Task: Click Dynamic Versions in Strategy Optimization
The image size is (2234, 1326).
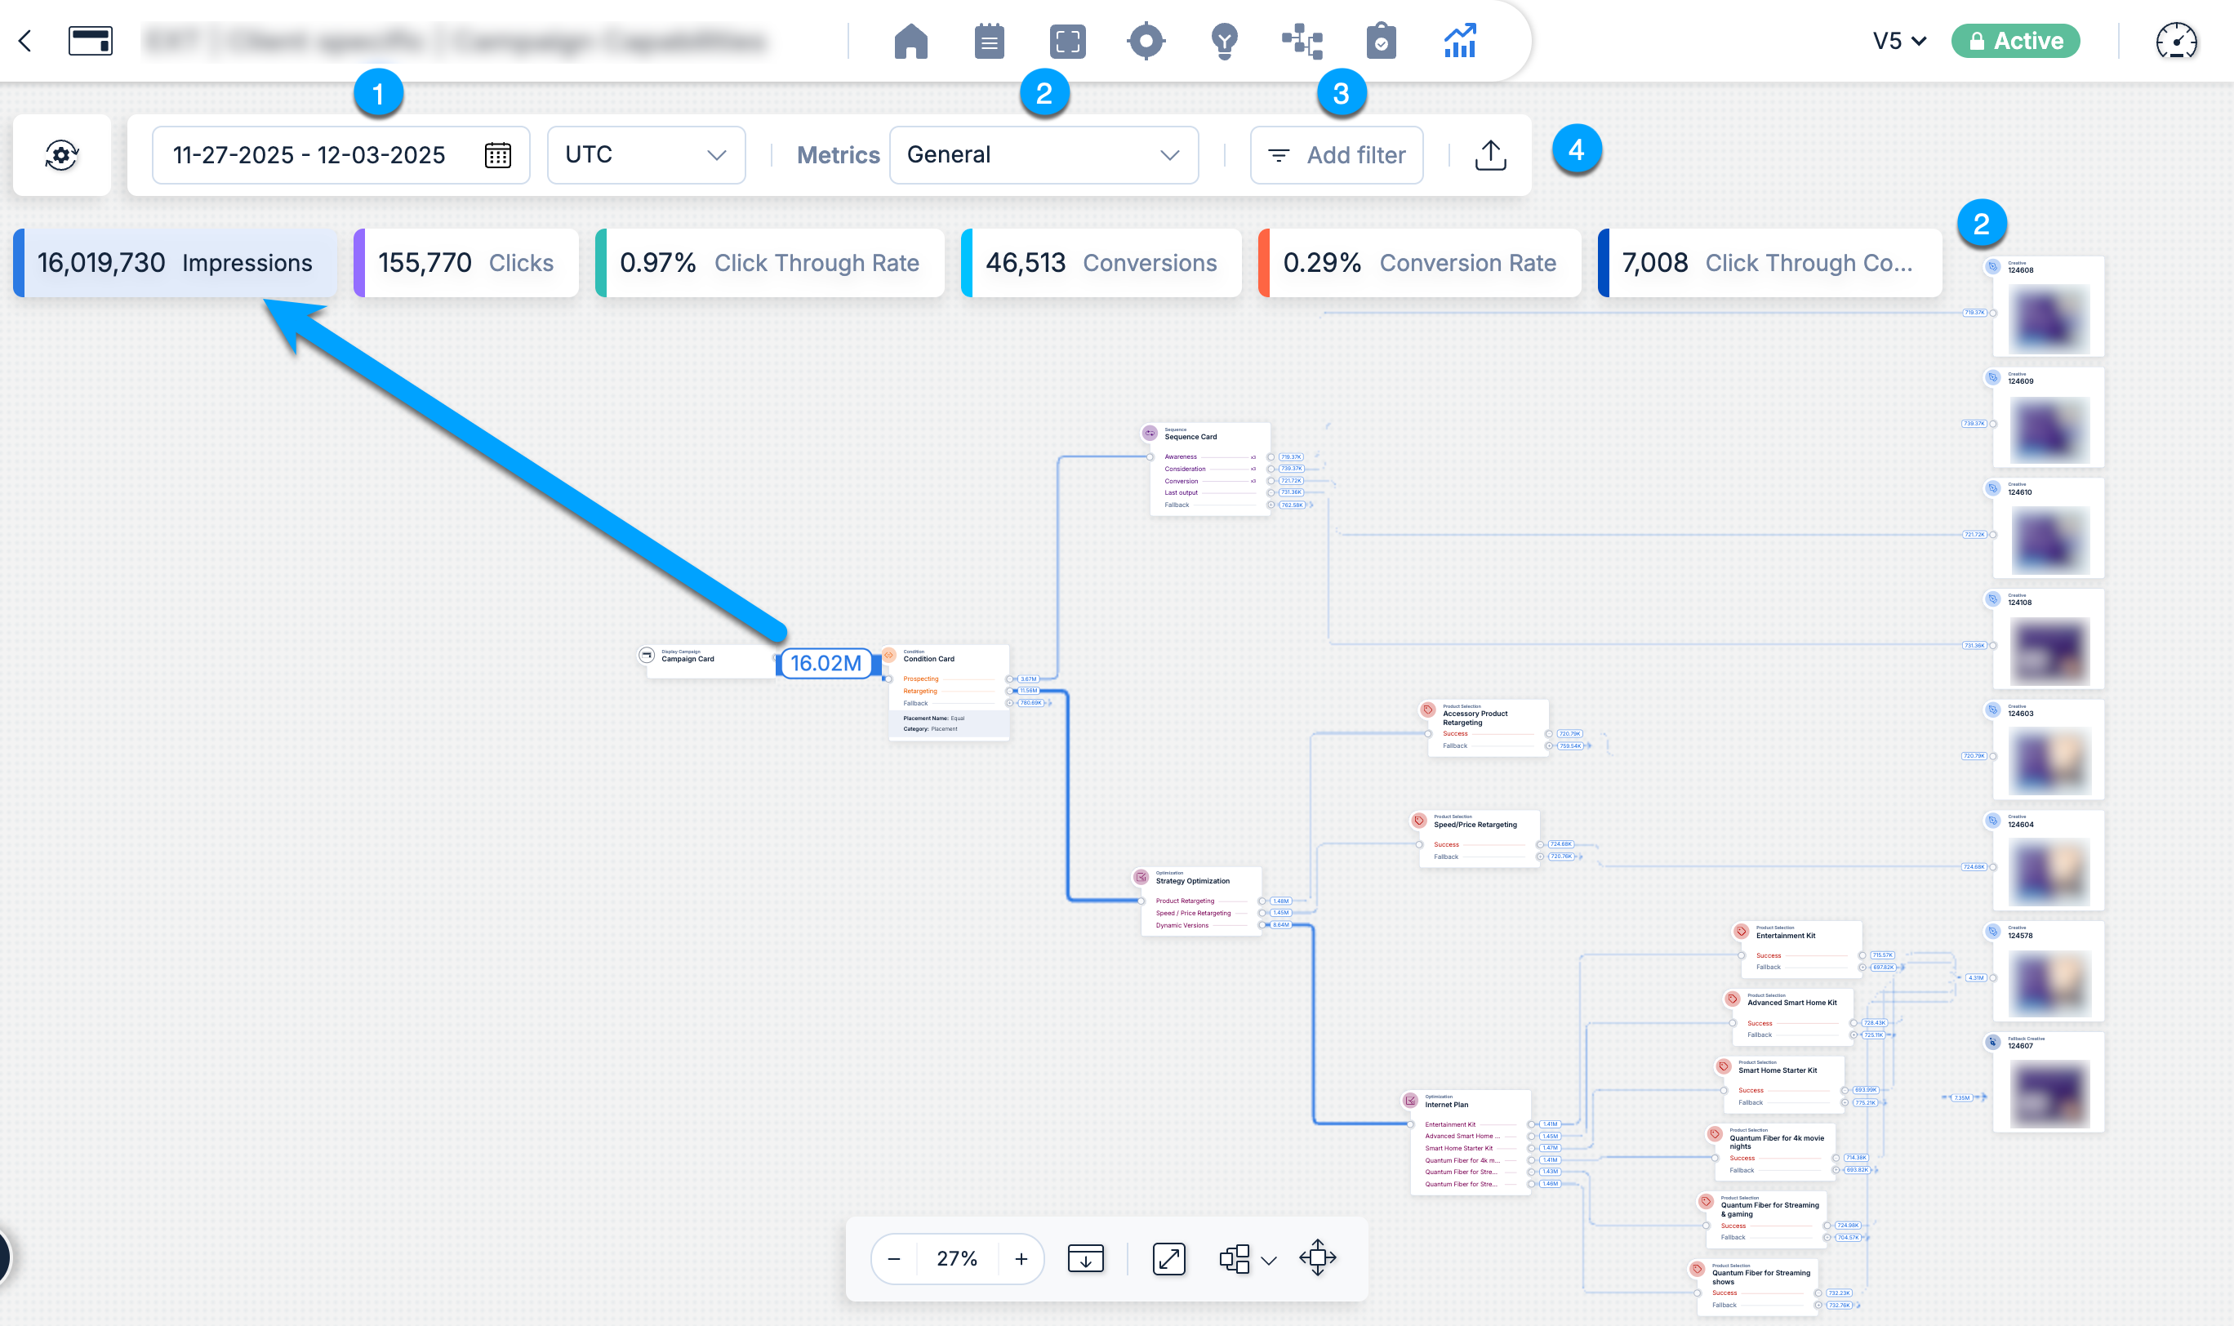Action: click(x=1201, y=926)
